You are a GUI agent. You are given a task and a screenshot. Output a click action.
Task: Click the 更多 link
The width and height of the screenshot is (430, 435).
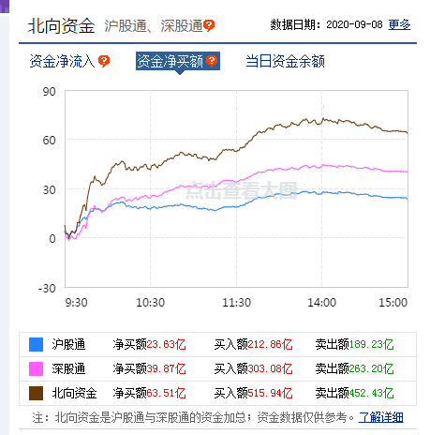point(399,24)
